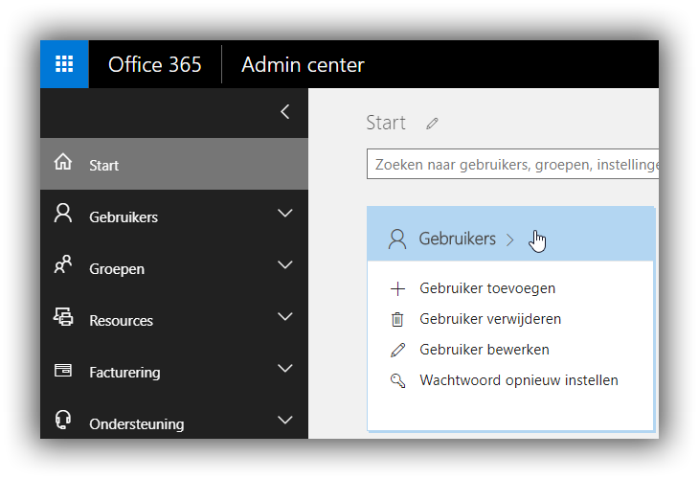The width and height of the screenshot is (699, 479).
Task: Collapse the navigation pane arrow
Action: tap(285, 111)
